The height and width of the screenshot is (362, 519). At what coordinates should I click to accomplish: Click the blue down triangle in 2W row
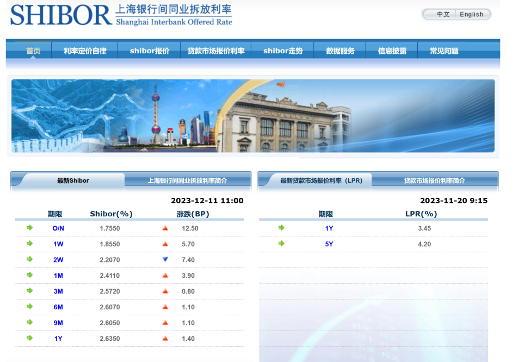[x=165, y=259]
